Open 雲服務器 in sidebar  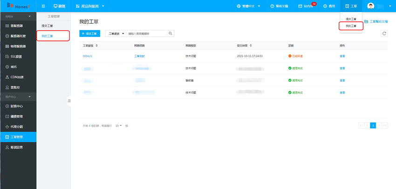tap(18, 26)
